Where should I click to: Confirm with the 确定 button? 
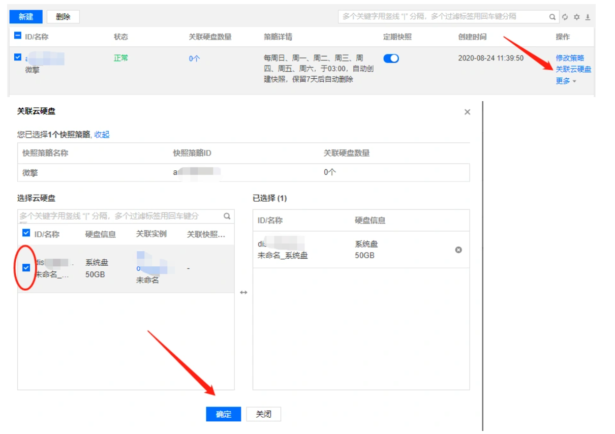[x=224, y=414]
